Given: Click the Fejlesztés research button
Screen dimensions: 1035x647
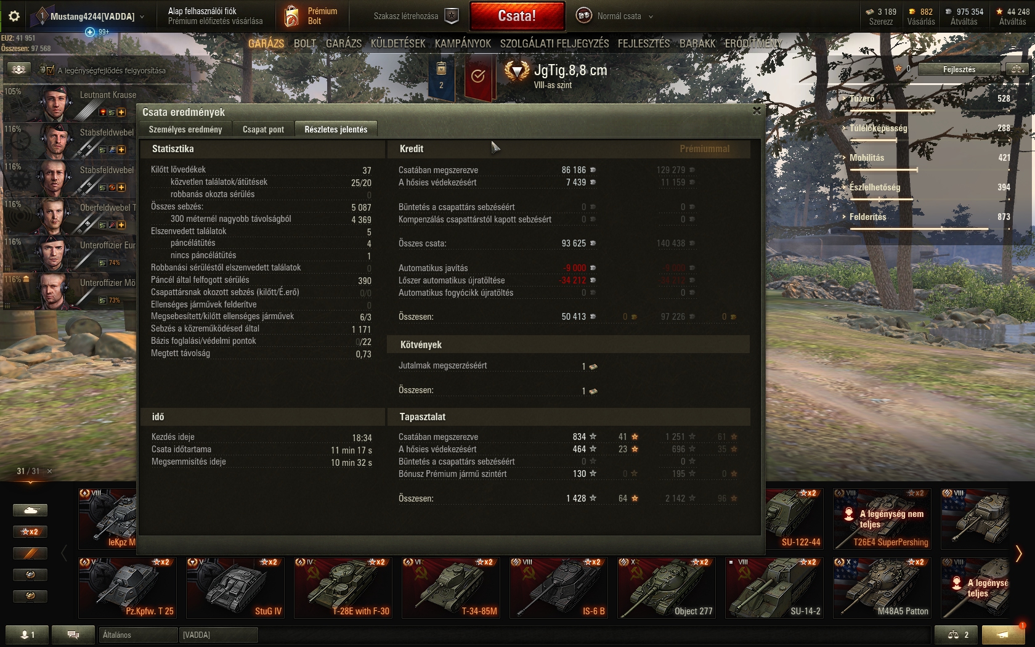Looking at the screenshot, I should coord(959,69).
